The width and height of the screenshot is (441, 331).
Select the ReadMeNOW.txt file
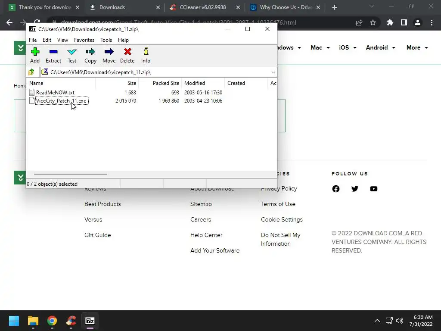[x=56, y=92]
